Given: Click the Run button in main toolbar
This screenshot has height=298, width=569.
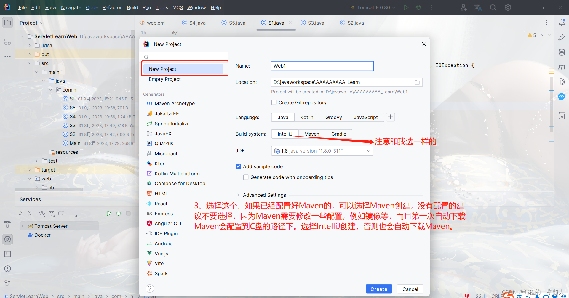Looking at the screenshot, I should [406, 7].
